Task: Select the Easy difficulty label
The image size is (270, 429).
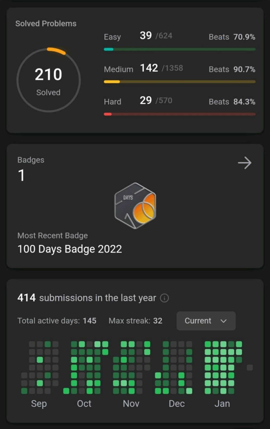Action: [112, 37]
